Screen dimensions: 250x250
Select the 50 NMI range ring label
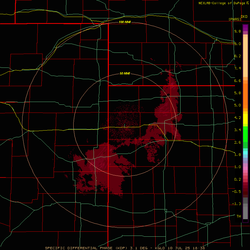coord(125,73)
